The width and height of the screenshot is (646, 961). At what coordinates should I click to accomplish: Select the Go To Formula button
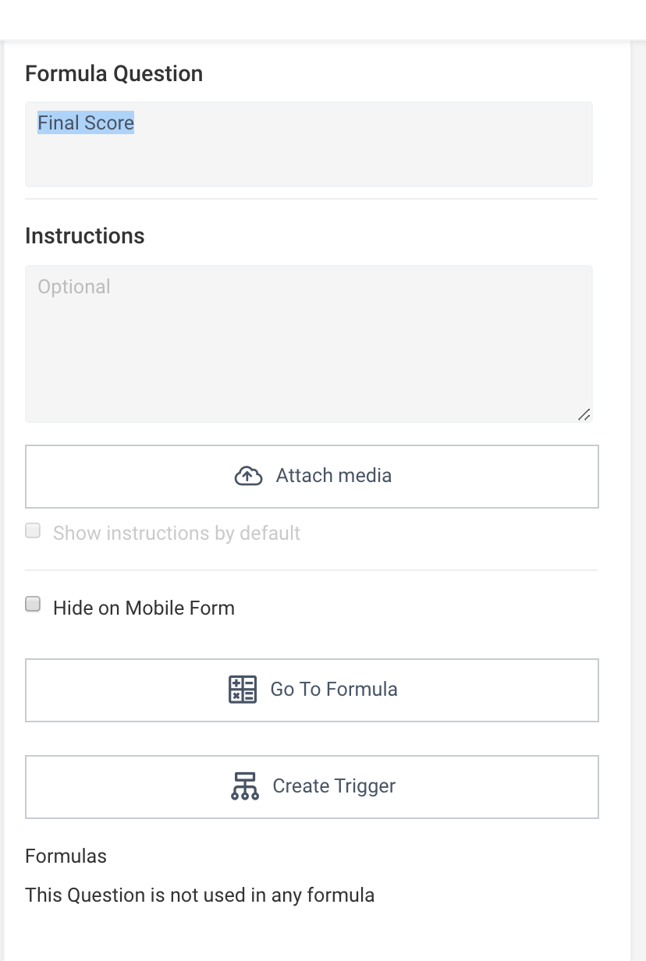tap(312, 690)
